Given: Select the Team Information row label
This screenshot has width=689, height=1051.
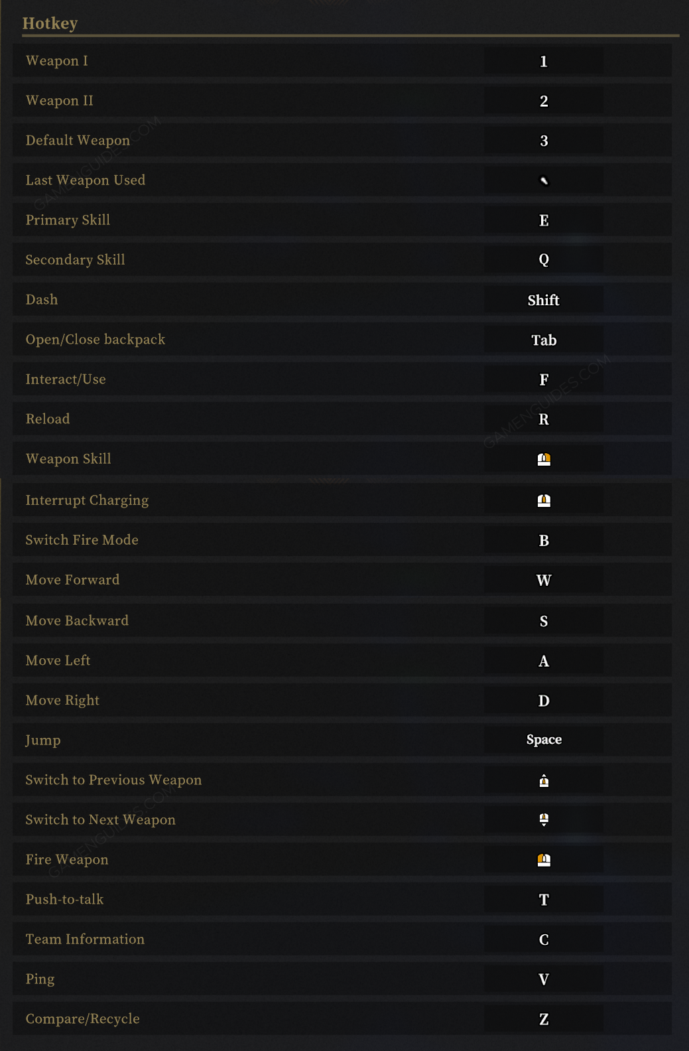Looking at the screenshot, I should coord(85,939).
